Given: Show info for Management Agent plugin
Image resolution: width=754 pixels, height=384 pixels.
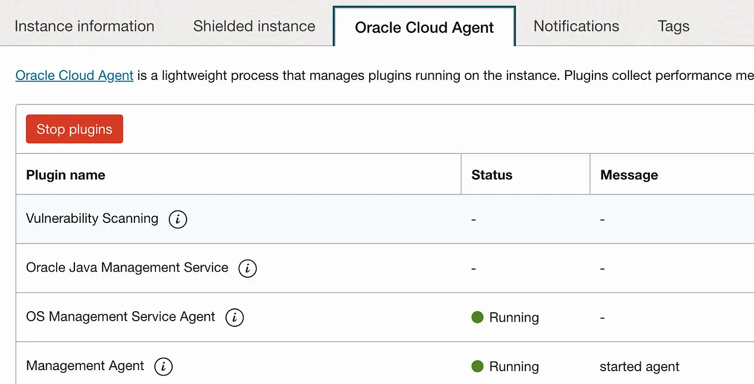Looking at the screenshot, I should tap(163, 367).
